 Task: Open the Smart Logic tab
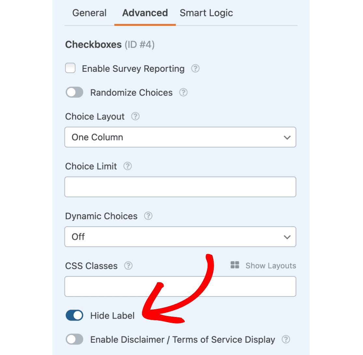click(206, 13)
